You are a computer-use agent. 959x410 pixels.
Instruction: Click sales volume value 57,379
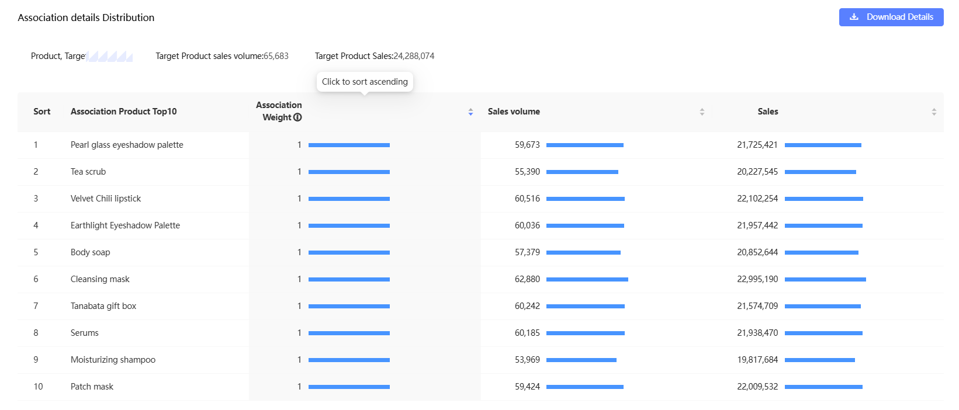tap(527, 252)
